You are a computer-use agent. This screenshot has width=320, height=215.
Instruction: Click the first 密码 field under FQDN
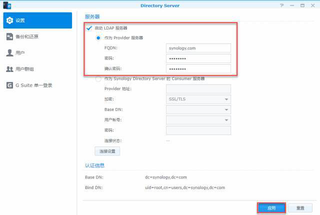[x=198, y=58]
